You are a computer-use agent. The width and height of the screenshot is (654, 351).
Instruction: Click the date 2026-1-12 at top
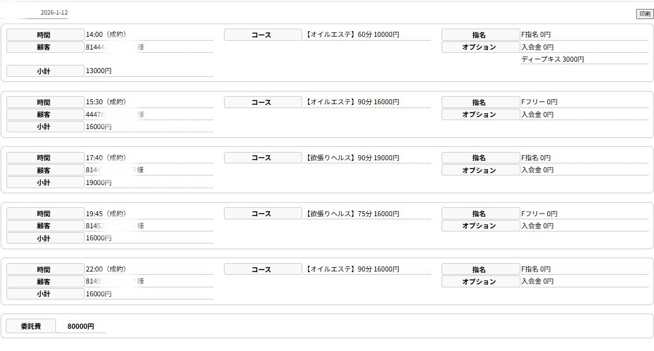54,13
